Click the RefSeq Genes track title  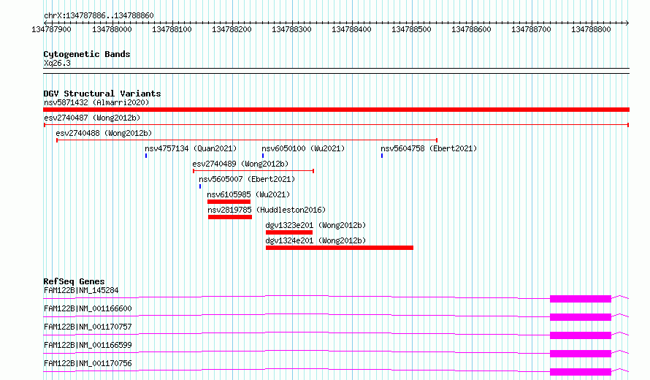(x=74, y=281)
